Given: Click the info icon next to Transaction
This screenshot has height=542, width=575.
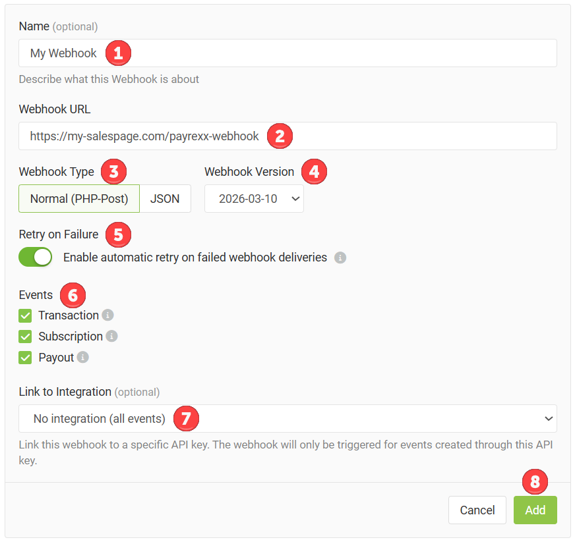Looking at the screenshot, I should pos(108,315).
